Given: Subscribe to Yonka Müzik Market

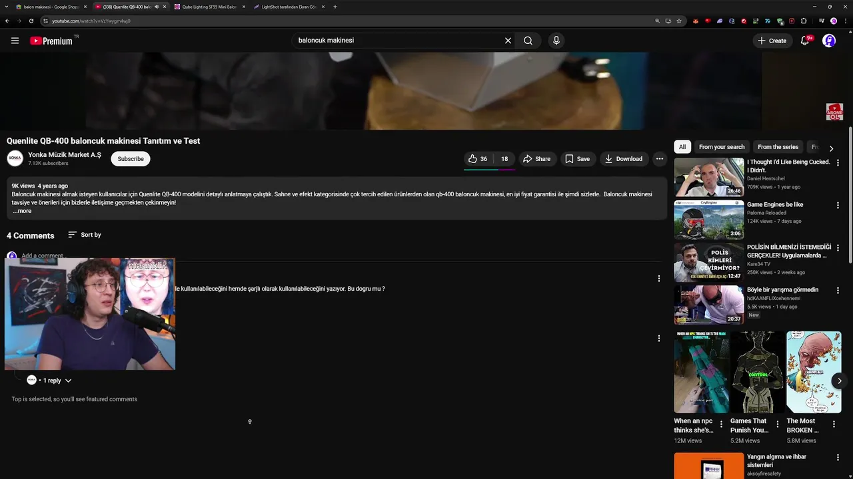Looking at the screenshot, I should [x=131, y=159].
